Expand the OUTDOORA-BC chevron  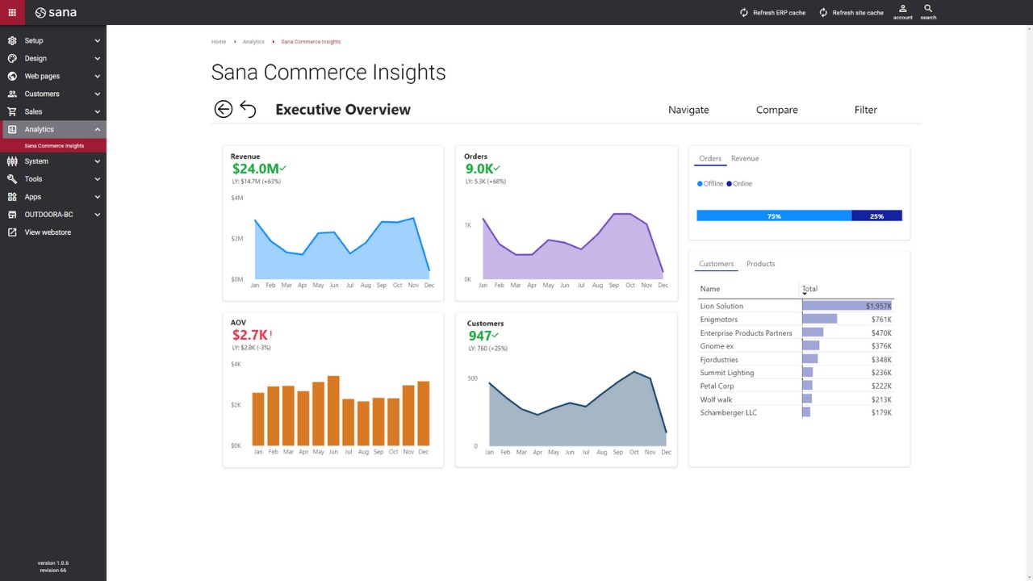tap(98, 215)
